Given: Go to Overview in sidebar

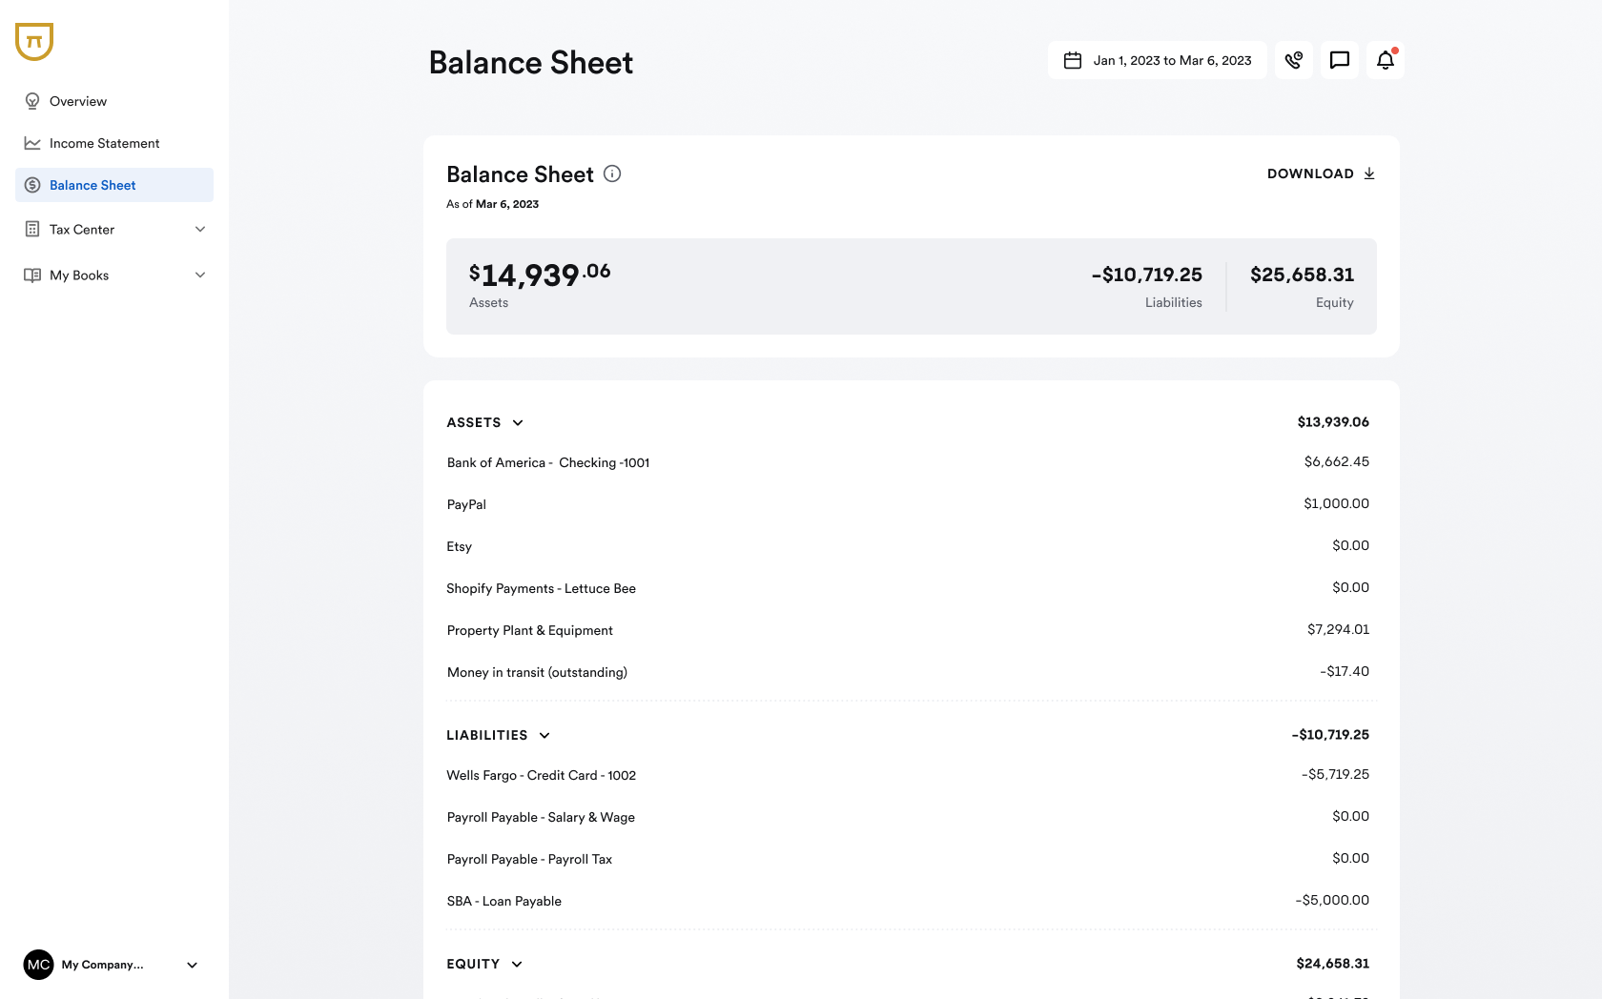Looking at the screenshot, I should (78, 101).
